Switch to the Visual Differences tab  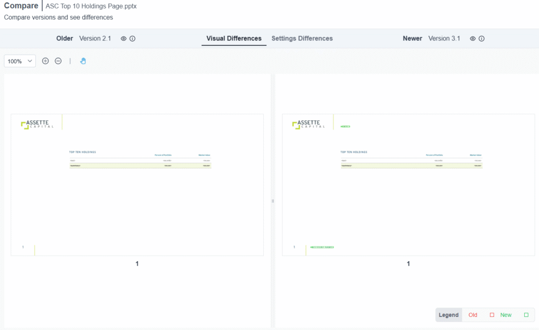pyautogui.click(x=234, y=38)
